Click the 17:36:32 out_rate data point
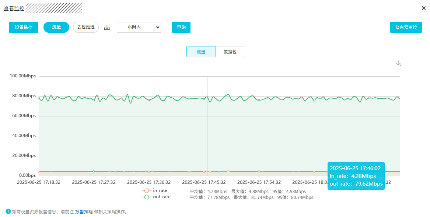 coord(149,100)
